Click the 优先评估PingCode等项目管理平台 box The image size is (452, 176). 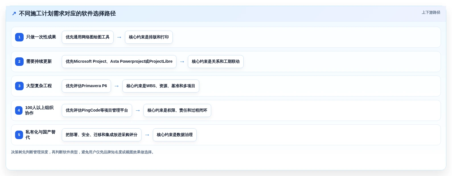(97, 110)
